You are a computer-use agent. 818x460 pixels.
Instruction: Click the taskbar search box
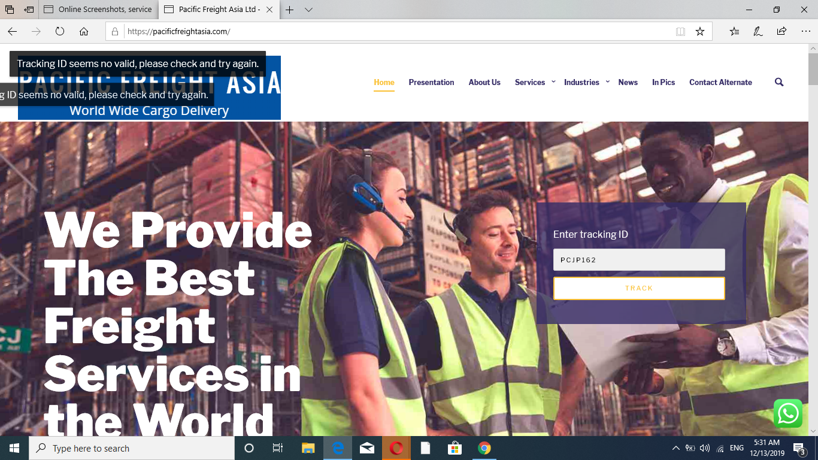click(x=132, y=448)
